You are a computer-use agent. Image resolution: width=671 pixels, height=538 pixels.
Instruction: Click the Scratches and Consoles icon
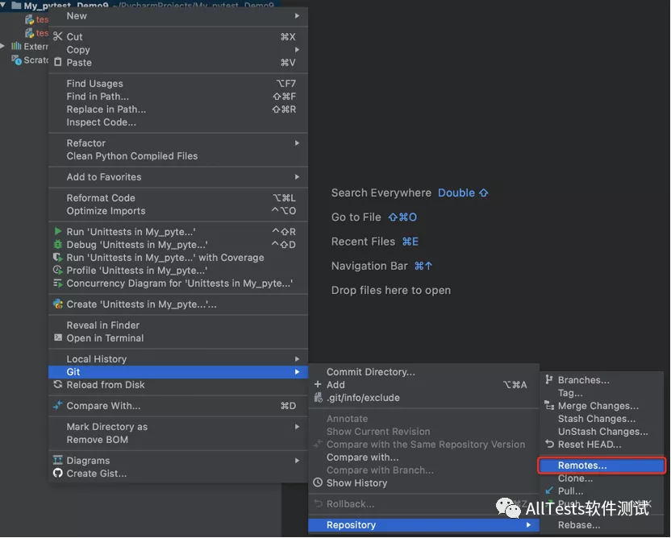click(x=16, y=60)
